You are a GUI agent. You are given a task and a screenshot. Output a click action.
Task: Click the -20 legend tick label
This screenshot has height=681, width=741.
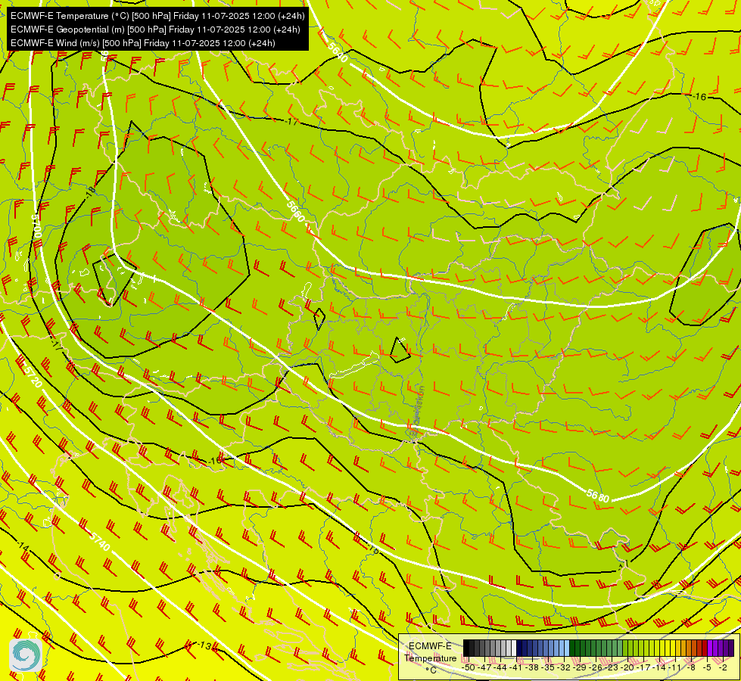tap(627, 667)
